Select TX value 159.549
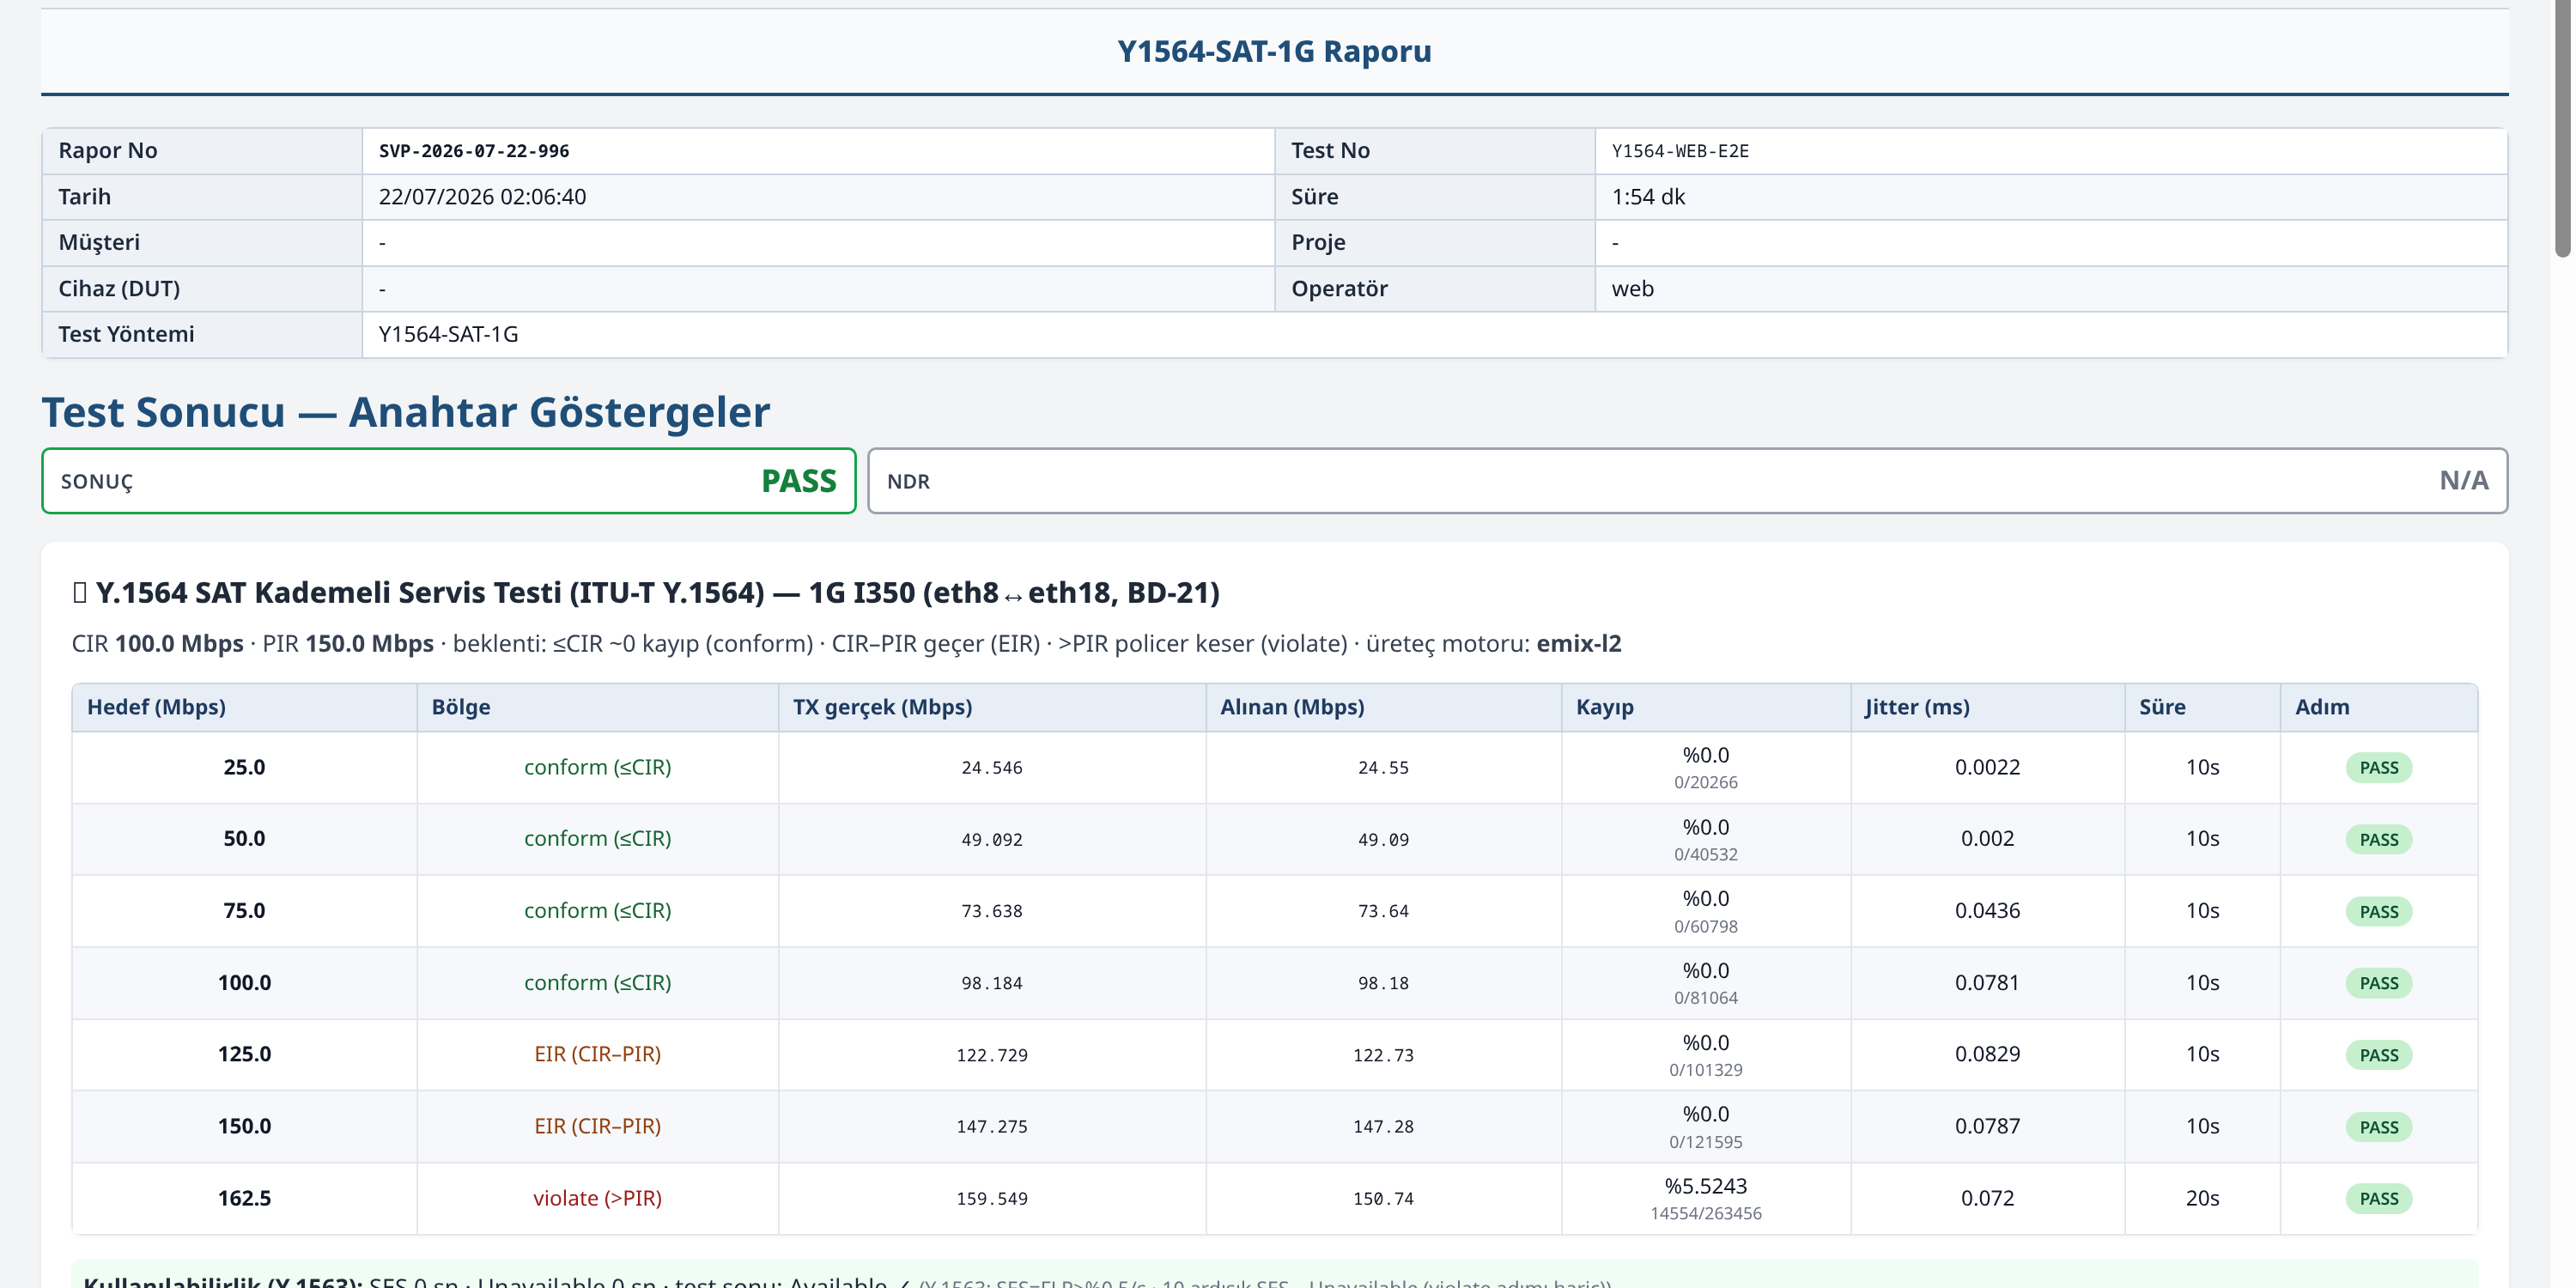Image resolution: width=2576 pixels, height=1288 pixels. point(992,1199)
